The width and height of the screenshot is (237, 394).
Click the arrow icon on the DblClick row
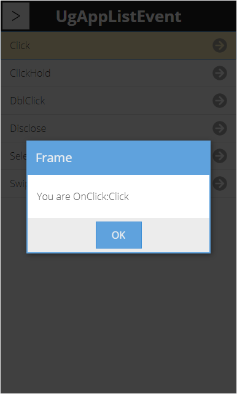(220, 101)
